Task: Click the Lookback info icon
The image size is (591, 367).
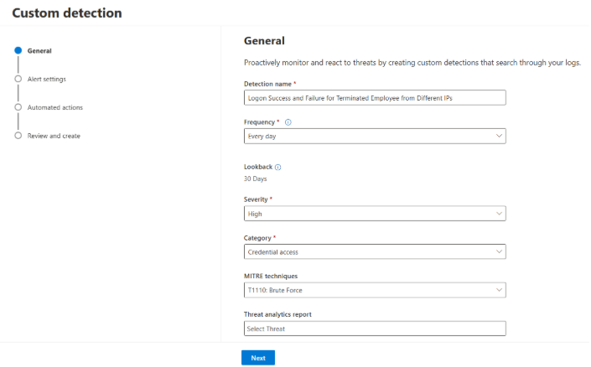Action: (277, 167)
